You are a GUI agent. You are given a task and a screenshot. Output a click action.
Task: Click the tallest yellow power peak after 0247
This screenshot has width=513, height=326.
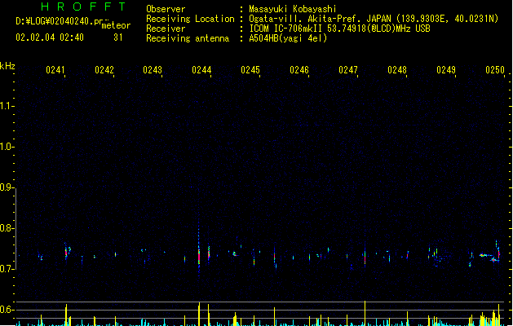365,313
